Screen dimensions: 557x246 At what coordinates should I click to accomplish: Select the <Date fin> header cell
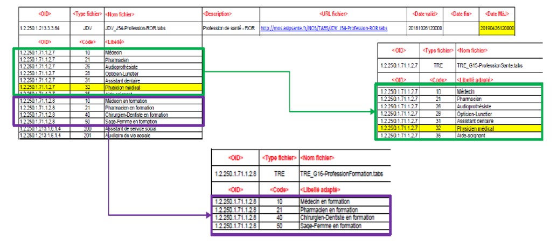(x=461, y=14)
